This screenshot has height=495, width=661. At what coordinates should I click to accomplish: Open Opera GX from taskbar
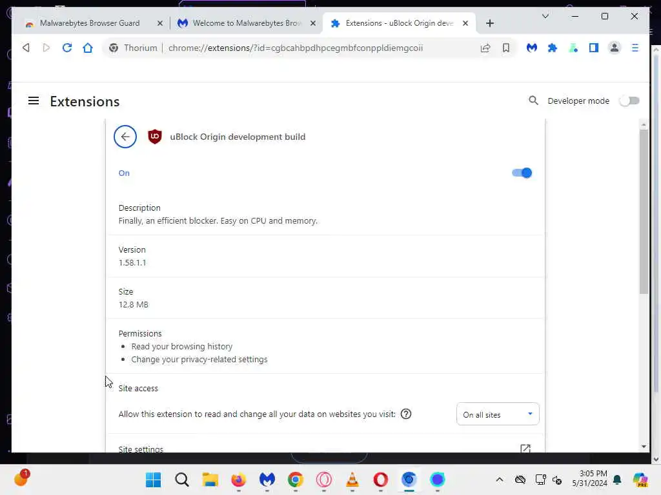324,480
